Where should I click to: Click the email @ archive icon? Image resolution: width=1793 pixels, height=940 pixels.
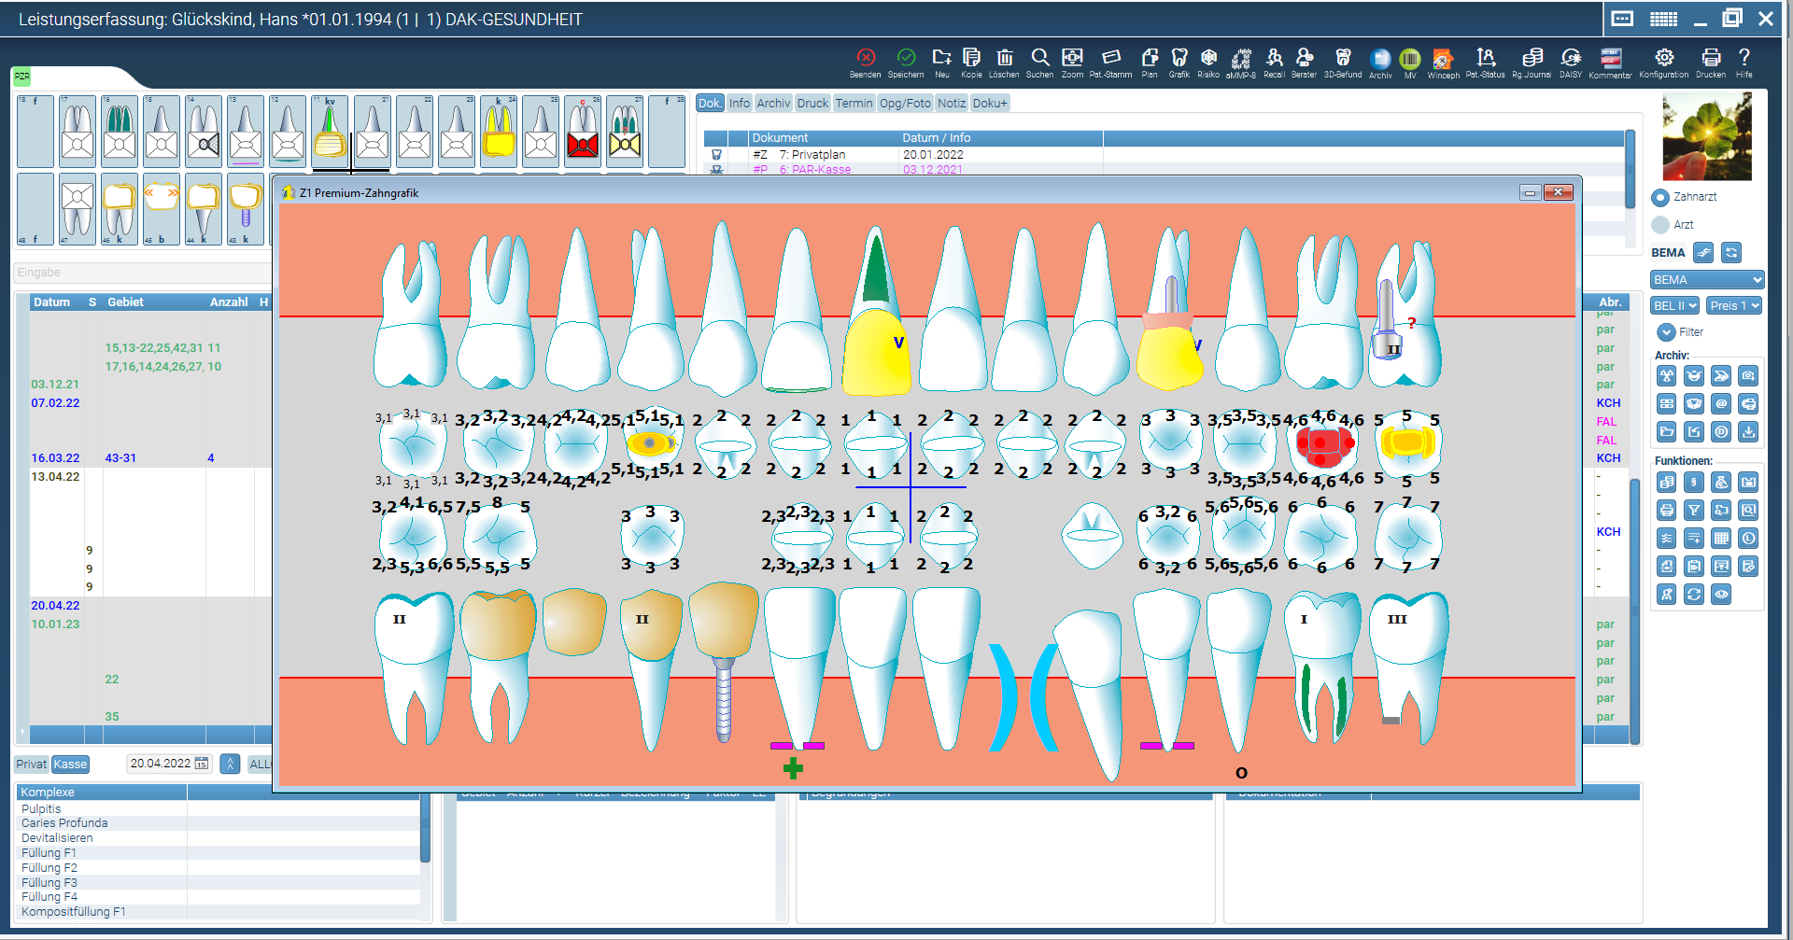(1721, 403)
